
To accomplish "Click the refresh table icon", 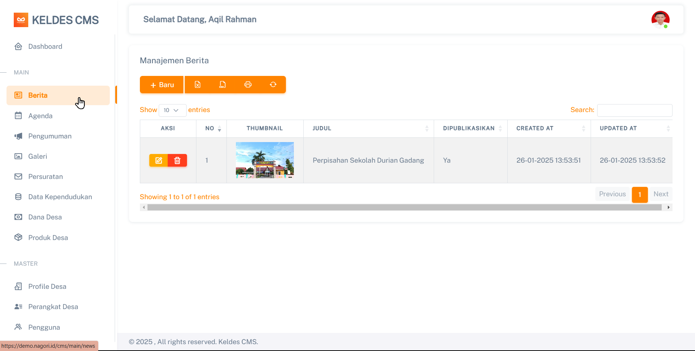I will click(x=273, y=85).
